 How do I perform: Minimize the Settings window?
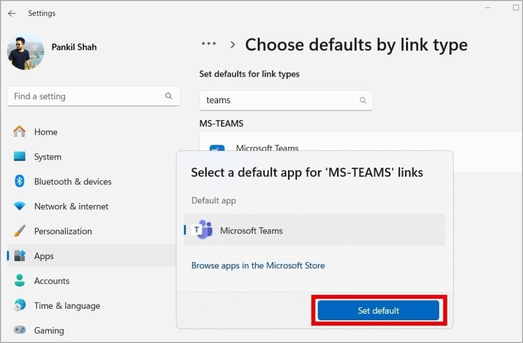click(488, 7)
